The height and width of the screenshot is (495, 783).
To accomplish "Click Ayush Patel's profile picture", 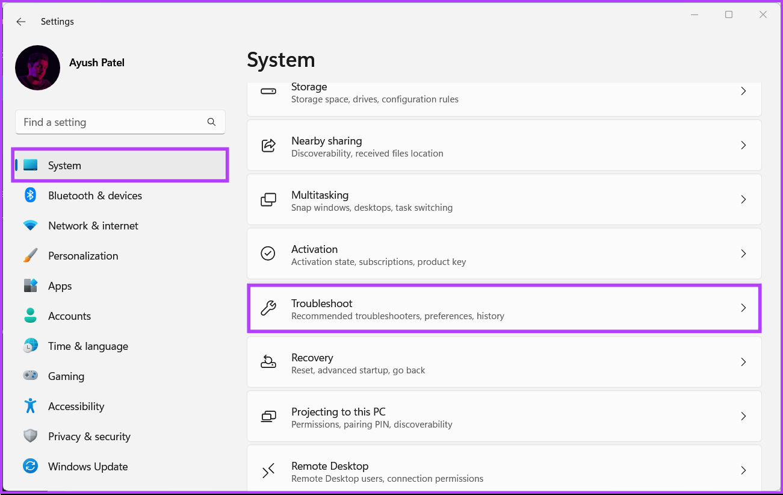I will [x=37, y=67].
